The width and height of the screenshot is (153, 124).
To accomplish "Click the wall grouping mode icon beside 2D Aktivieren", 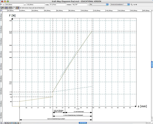I will coord(18,8).
